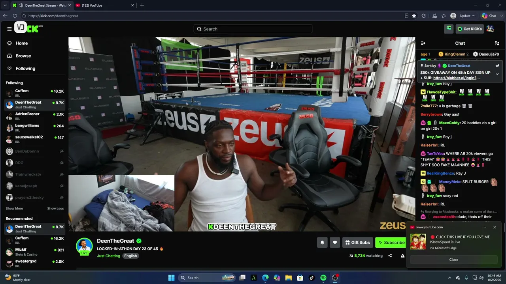Click the report warning triangle icon
This screenshot has width=506, height=284.
402,256
